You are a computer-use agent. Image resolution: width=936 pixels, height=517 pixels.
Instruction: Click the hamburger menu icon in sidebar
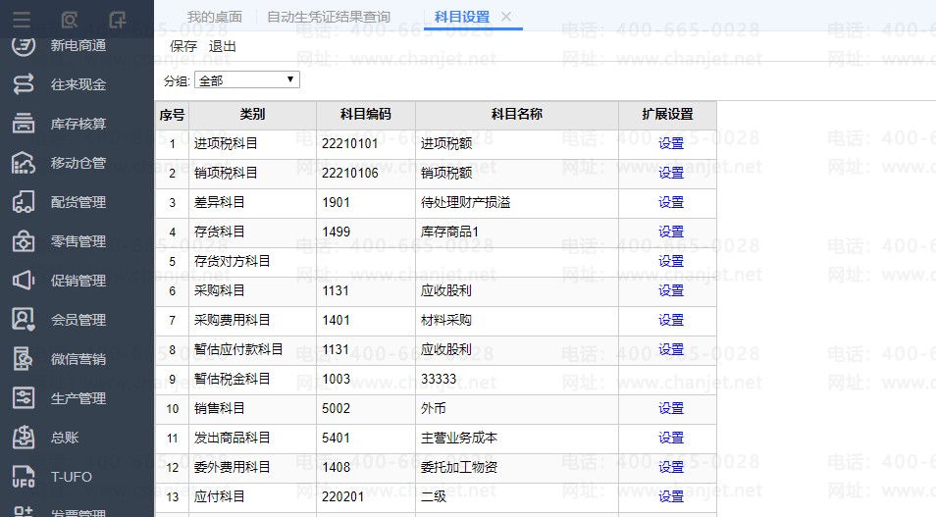click(22, 19)
